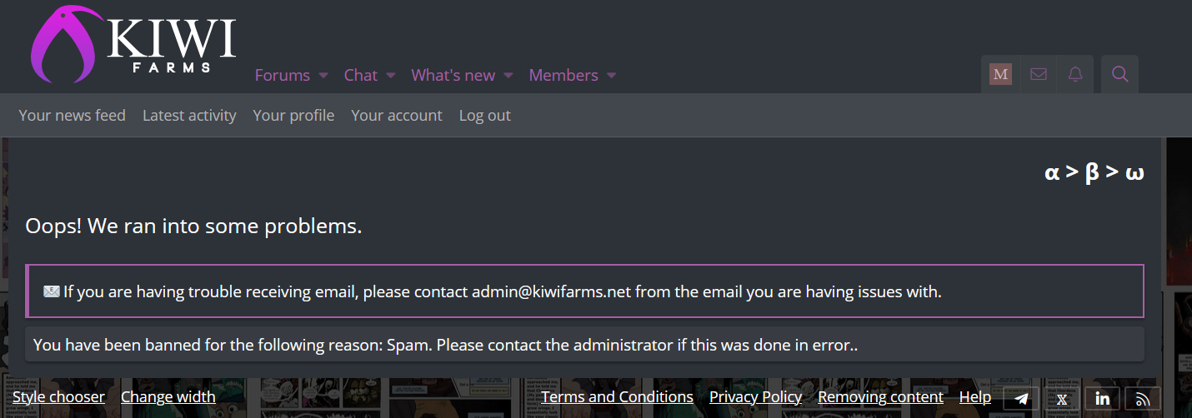Open the Kiwi Farms logo homepage
Screen dimensions: 1192x418
pos(133,44)
